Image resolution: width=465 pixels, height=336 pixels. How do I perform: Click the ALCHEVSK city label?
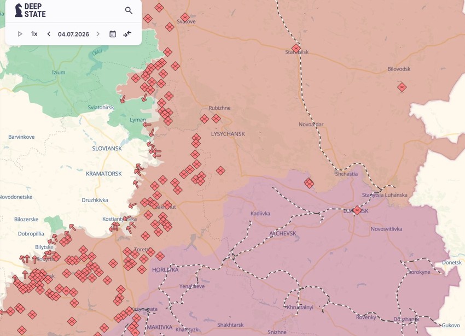(283, 233)
